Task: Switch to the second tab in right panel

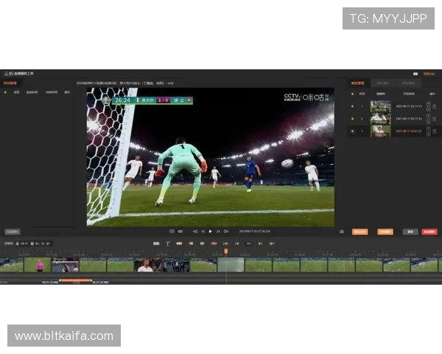Action: (383, 83)
